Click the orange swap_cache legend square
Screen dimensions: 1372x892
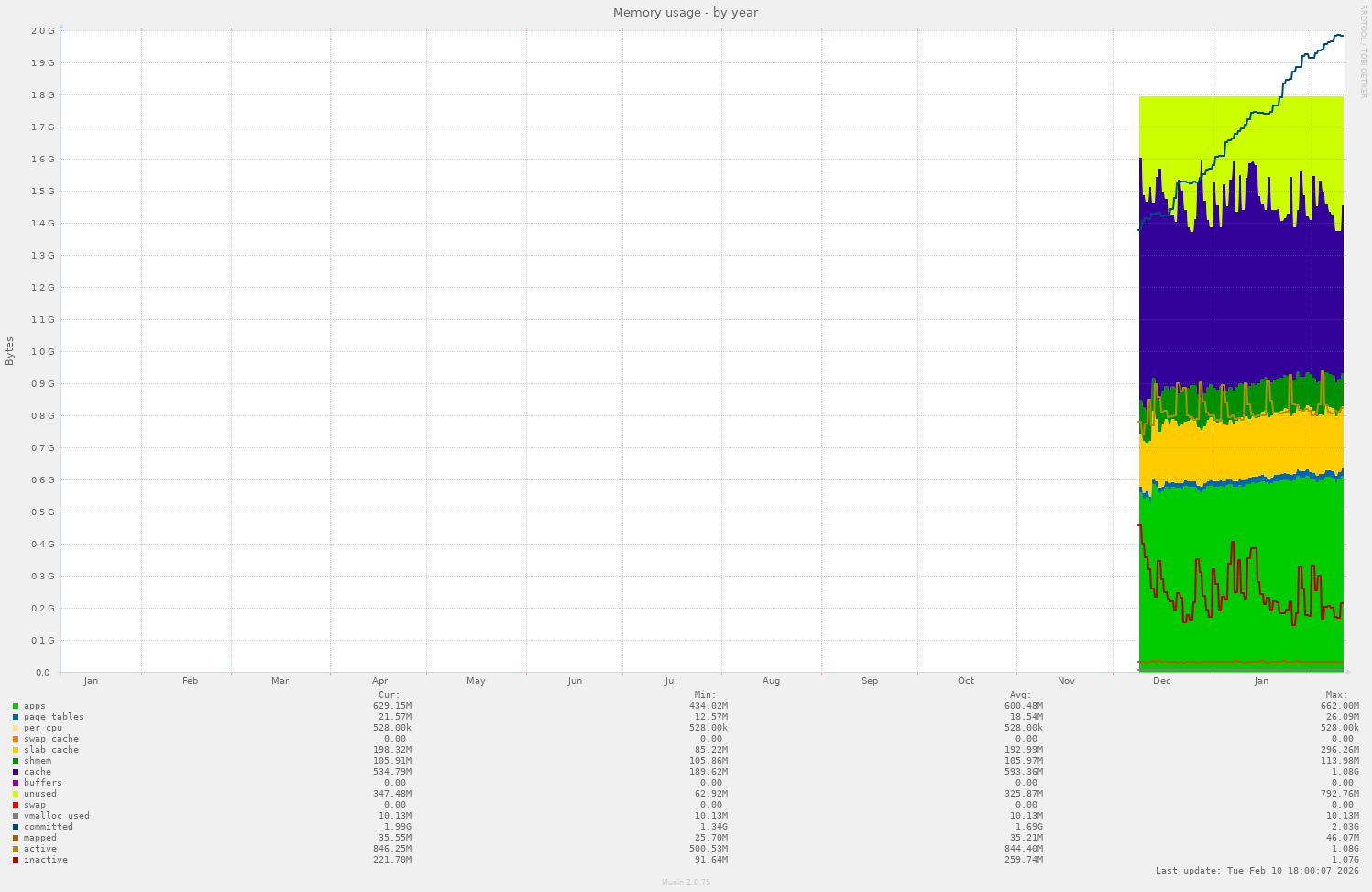click(14, 738)
